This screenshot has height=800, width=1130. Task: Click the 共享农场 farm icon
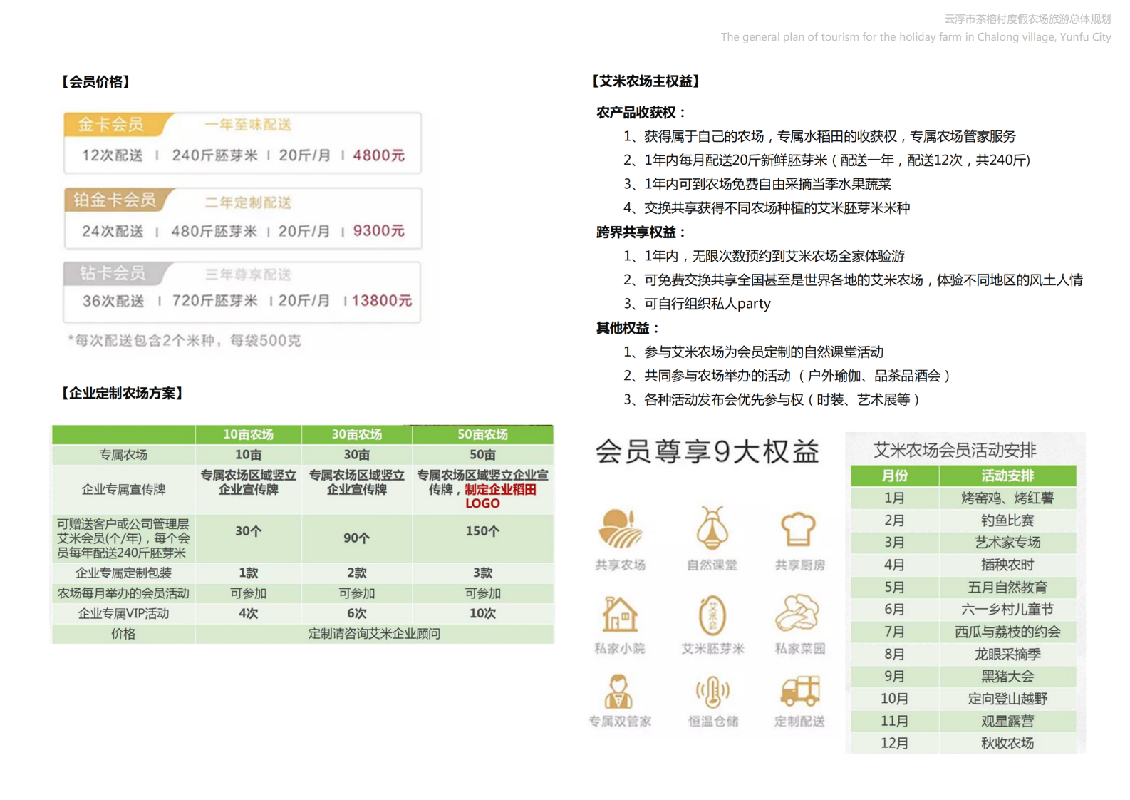621,528
